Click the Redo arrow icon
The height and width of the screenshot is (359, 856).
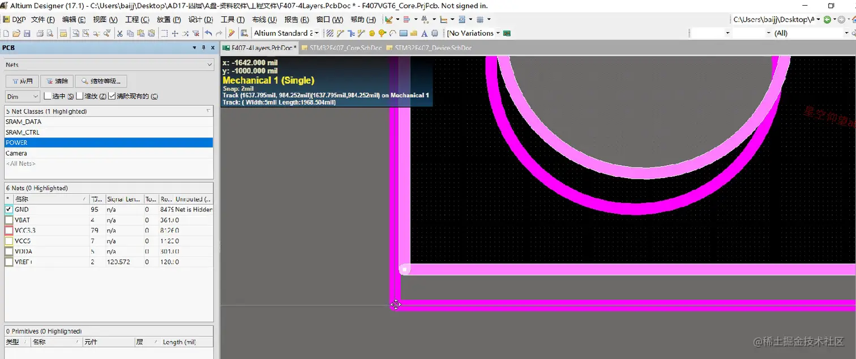tap(219, 33)
